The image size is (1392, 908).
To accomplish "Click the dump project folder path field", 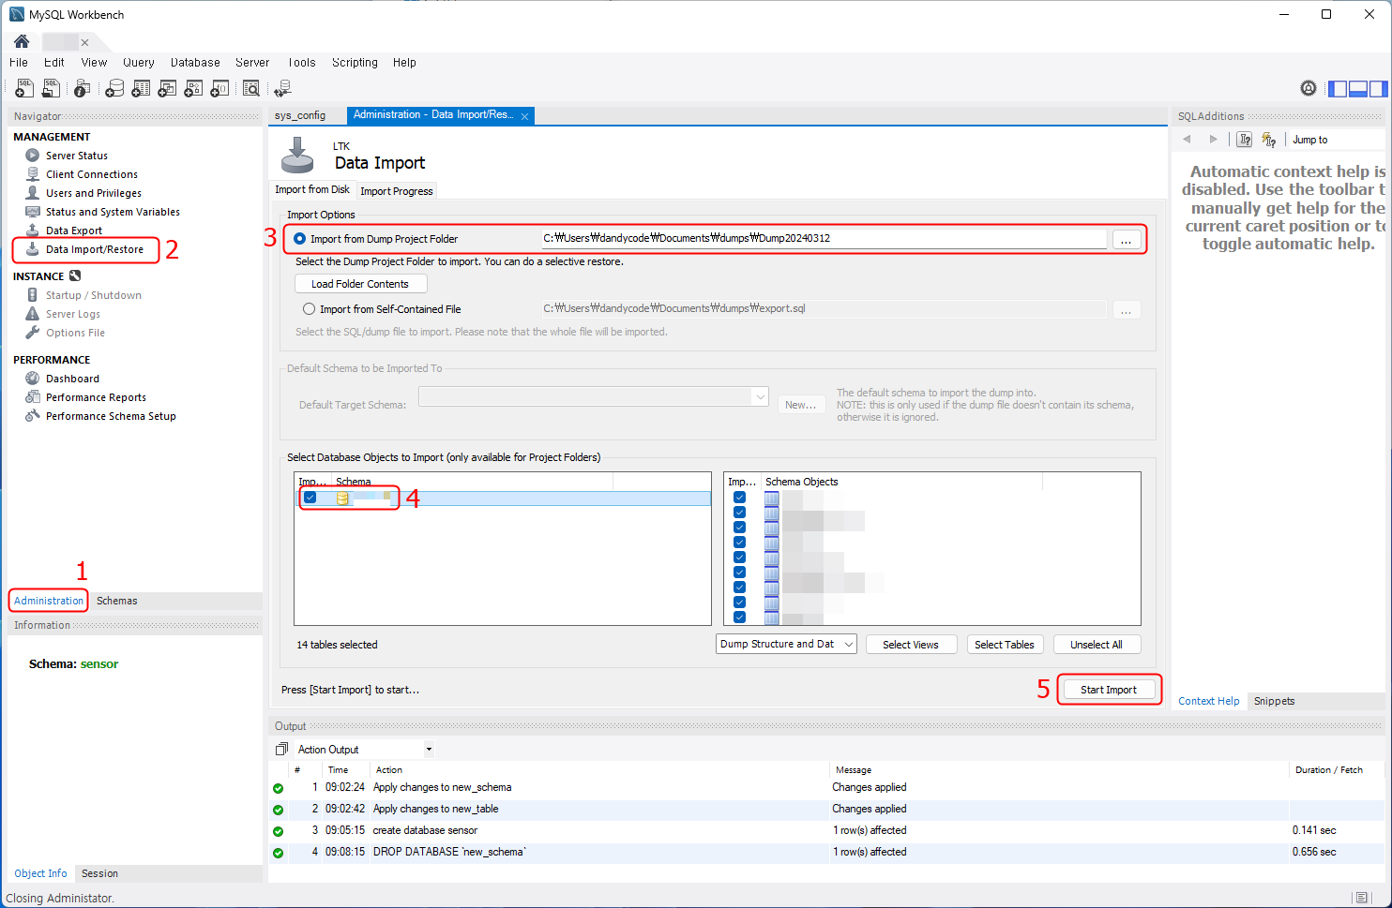I will 824,238.
